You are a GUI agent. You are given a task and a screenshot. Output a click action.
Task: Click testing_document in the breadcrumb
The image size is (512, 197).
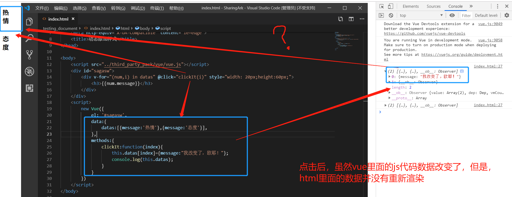(x=60, y=28)
